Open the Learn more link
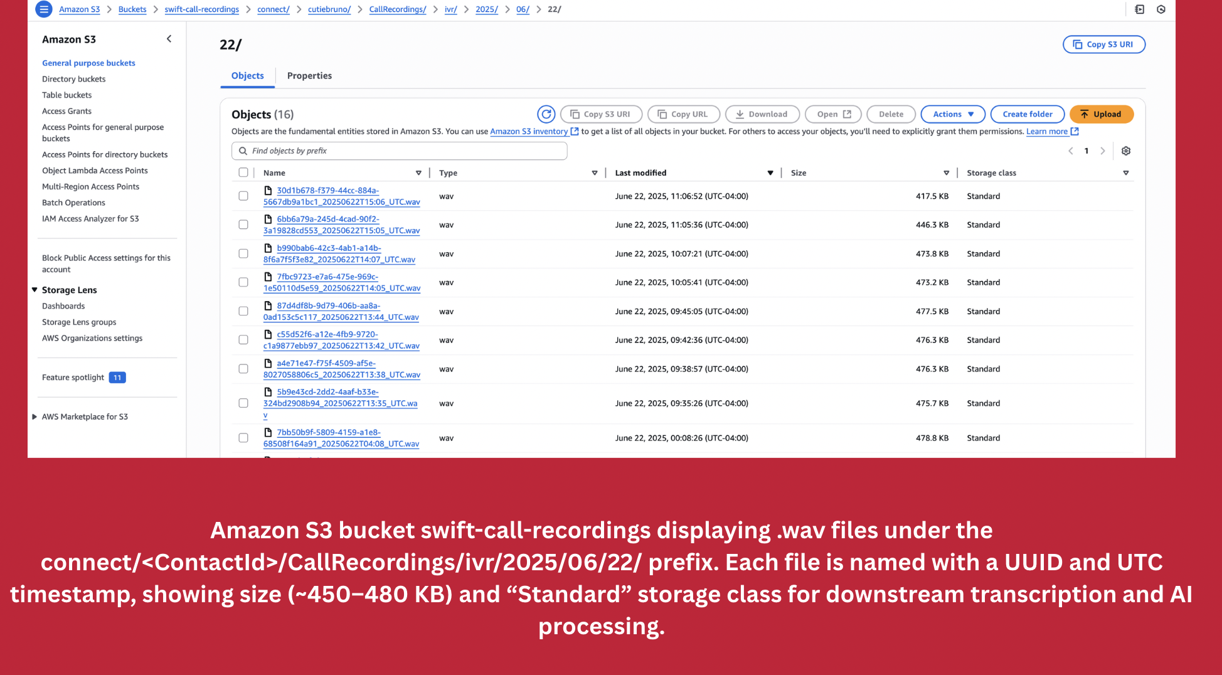 pos(1047,132)
